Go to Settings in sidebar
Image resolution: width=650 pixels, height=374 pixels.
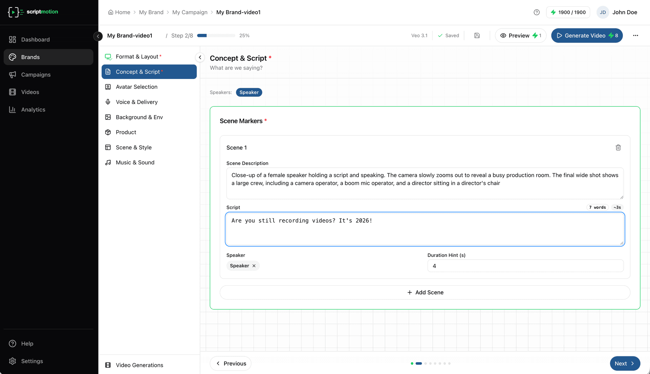pos(32,361)
